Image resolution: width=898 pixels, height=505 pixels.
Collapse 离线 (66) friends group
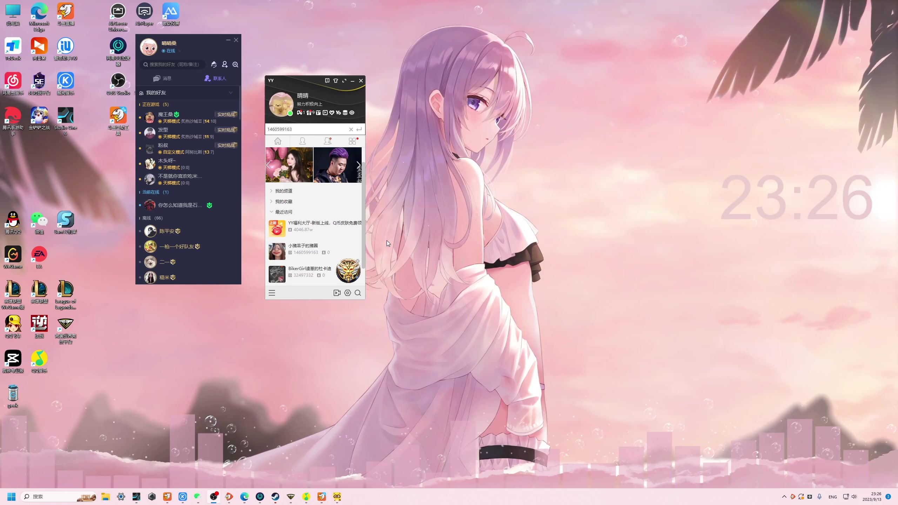(x=151, y=218)
